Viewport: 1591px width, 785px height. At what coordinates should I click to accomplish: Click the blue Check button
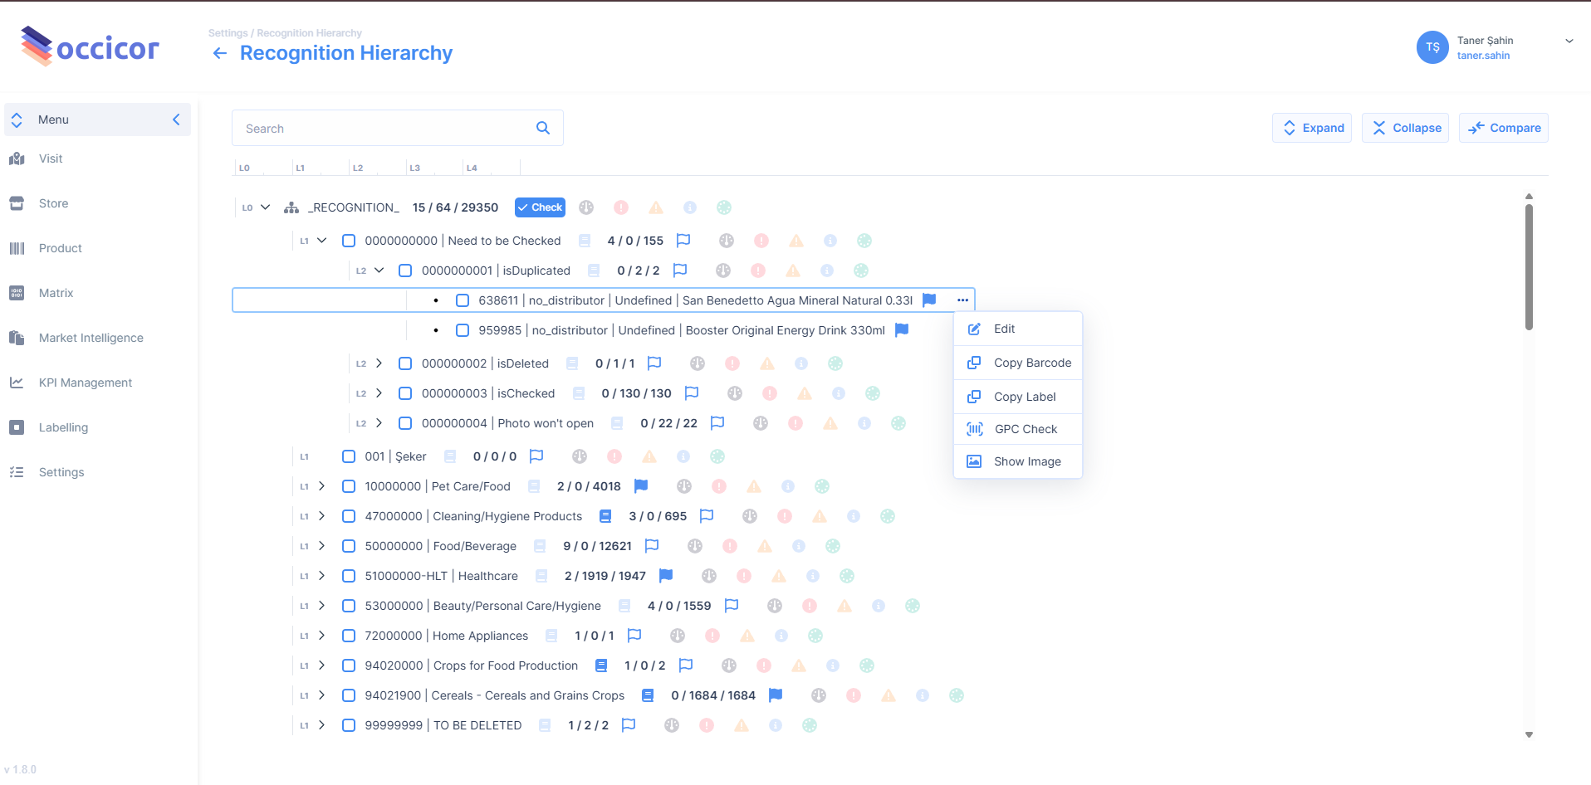pyautogui.click(x=540, y=207)
